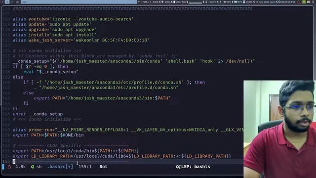The width and height of the screenshot is (316, 178).
Task: Click the CPU temperature '40.0°C' reading
Action: click(x=212, y=2)
